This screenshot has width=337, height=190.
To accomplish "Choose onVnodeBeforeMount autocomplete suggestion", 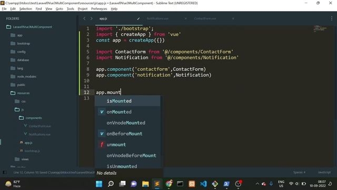I will pos(127,156).
